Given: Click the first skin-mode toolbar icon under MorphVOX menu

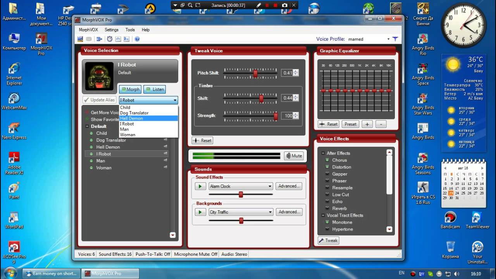Looking at the screenshot, I should (80, 39).
